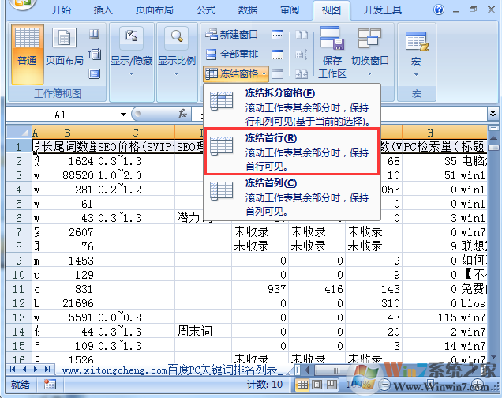Open the 显示/隐藏 dropdown group
The width and height of the screenshot is (502, 398).
132,52
